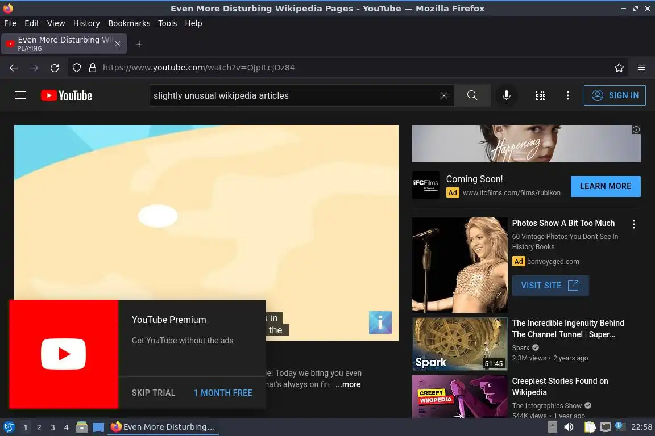
Task: Open The Incredible Ingenuity video title
Action: coord(568,329)
